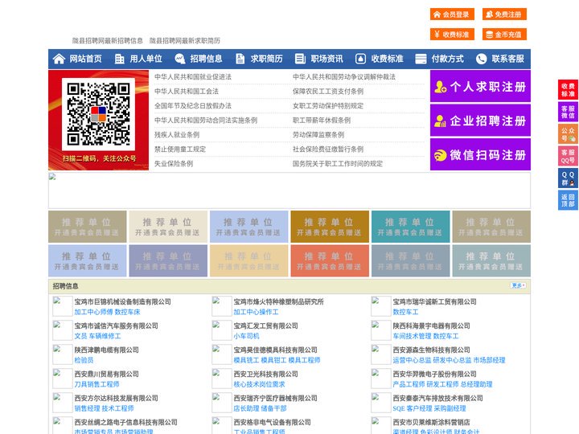Open 陇县招聘网最新求职简历 link
The height and width of the screenshot is (434, 579).
point(185,41)
